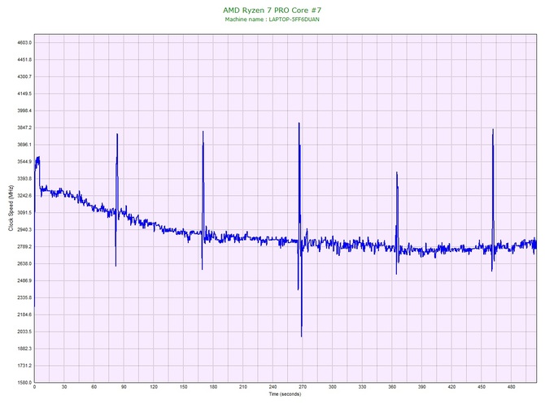This screenshot has height=408, width=545.
Task: Click the 3091.5 y-axis value
Action: point(24,213)
